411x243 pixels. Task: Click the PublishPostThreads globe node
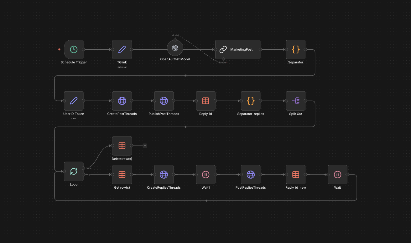pyautogui.click(x=164, y=101)
